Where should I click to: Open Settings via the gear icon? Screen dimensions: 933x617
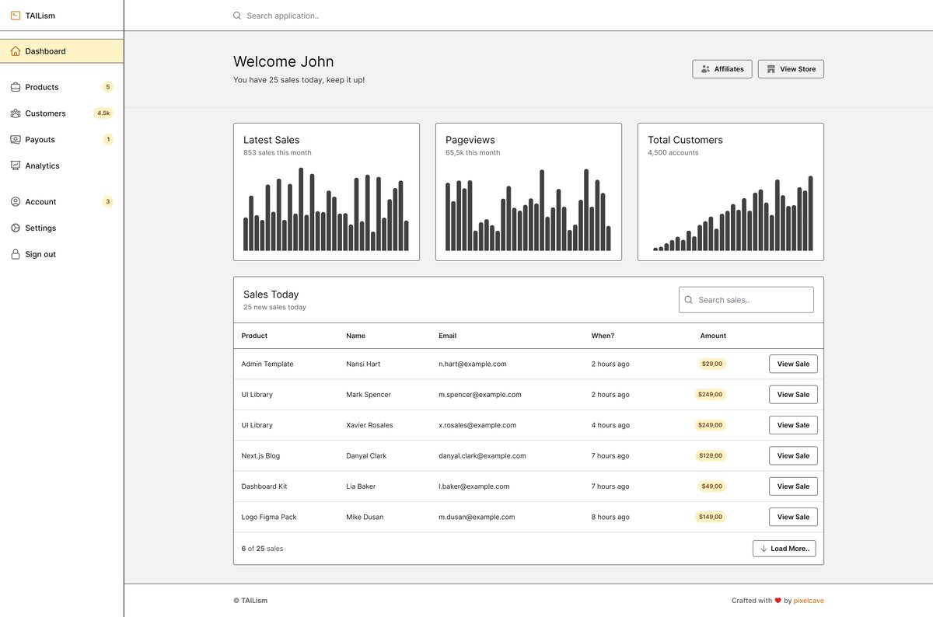16,228
